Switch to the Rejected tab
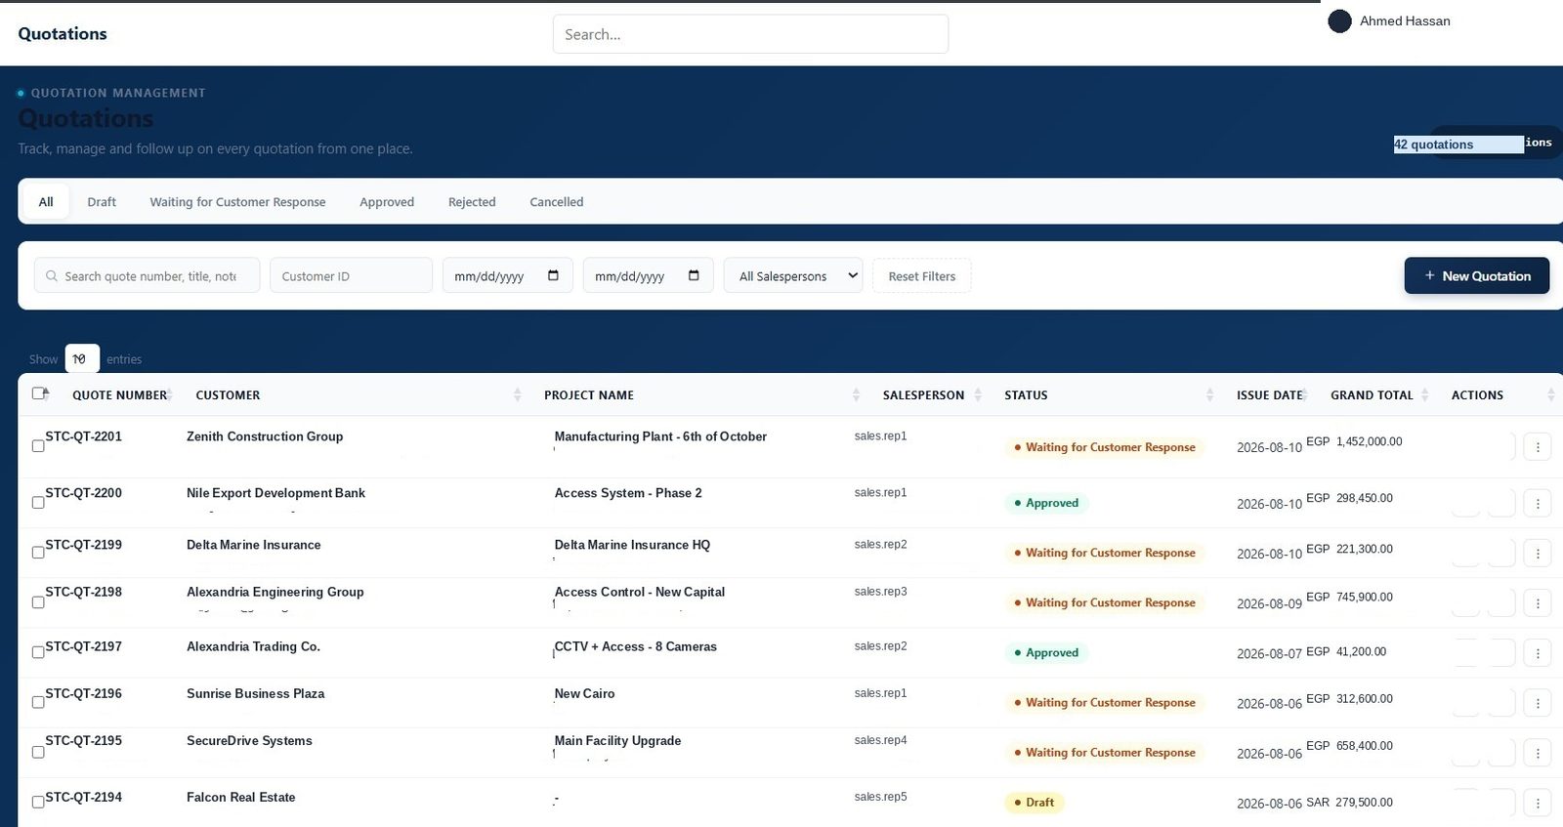 (472, 202)
